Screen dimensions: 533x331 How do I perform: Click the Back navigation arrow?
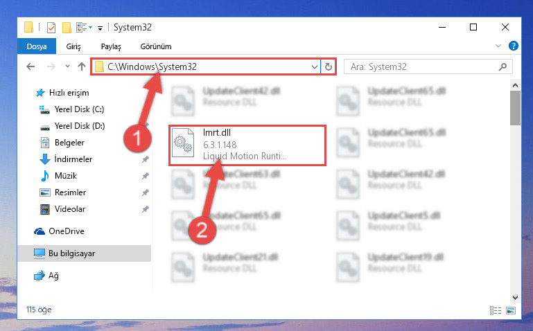pos(30,66)
